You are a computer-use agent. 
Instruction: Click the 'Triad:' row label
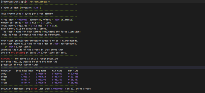[5, 82]
